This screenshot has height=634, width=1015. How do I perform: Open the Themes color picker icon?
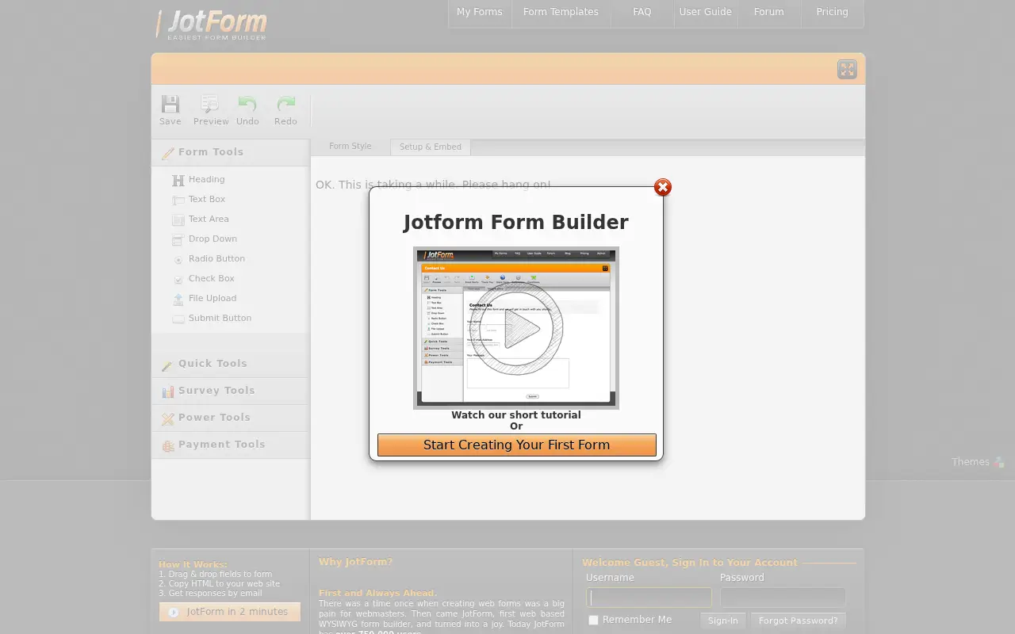click(x=999, y=462)
